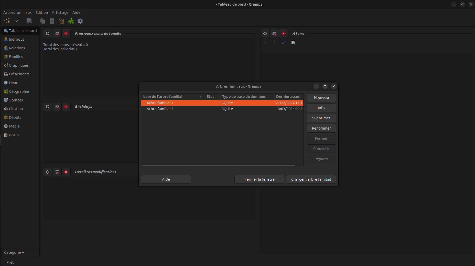Configure the À faire gramplet
This screenshot has height=266, width=475.
tap(265, 33)
